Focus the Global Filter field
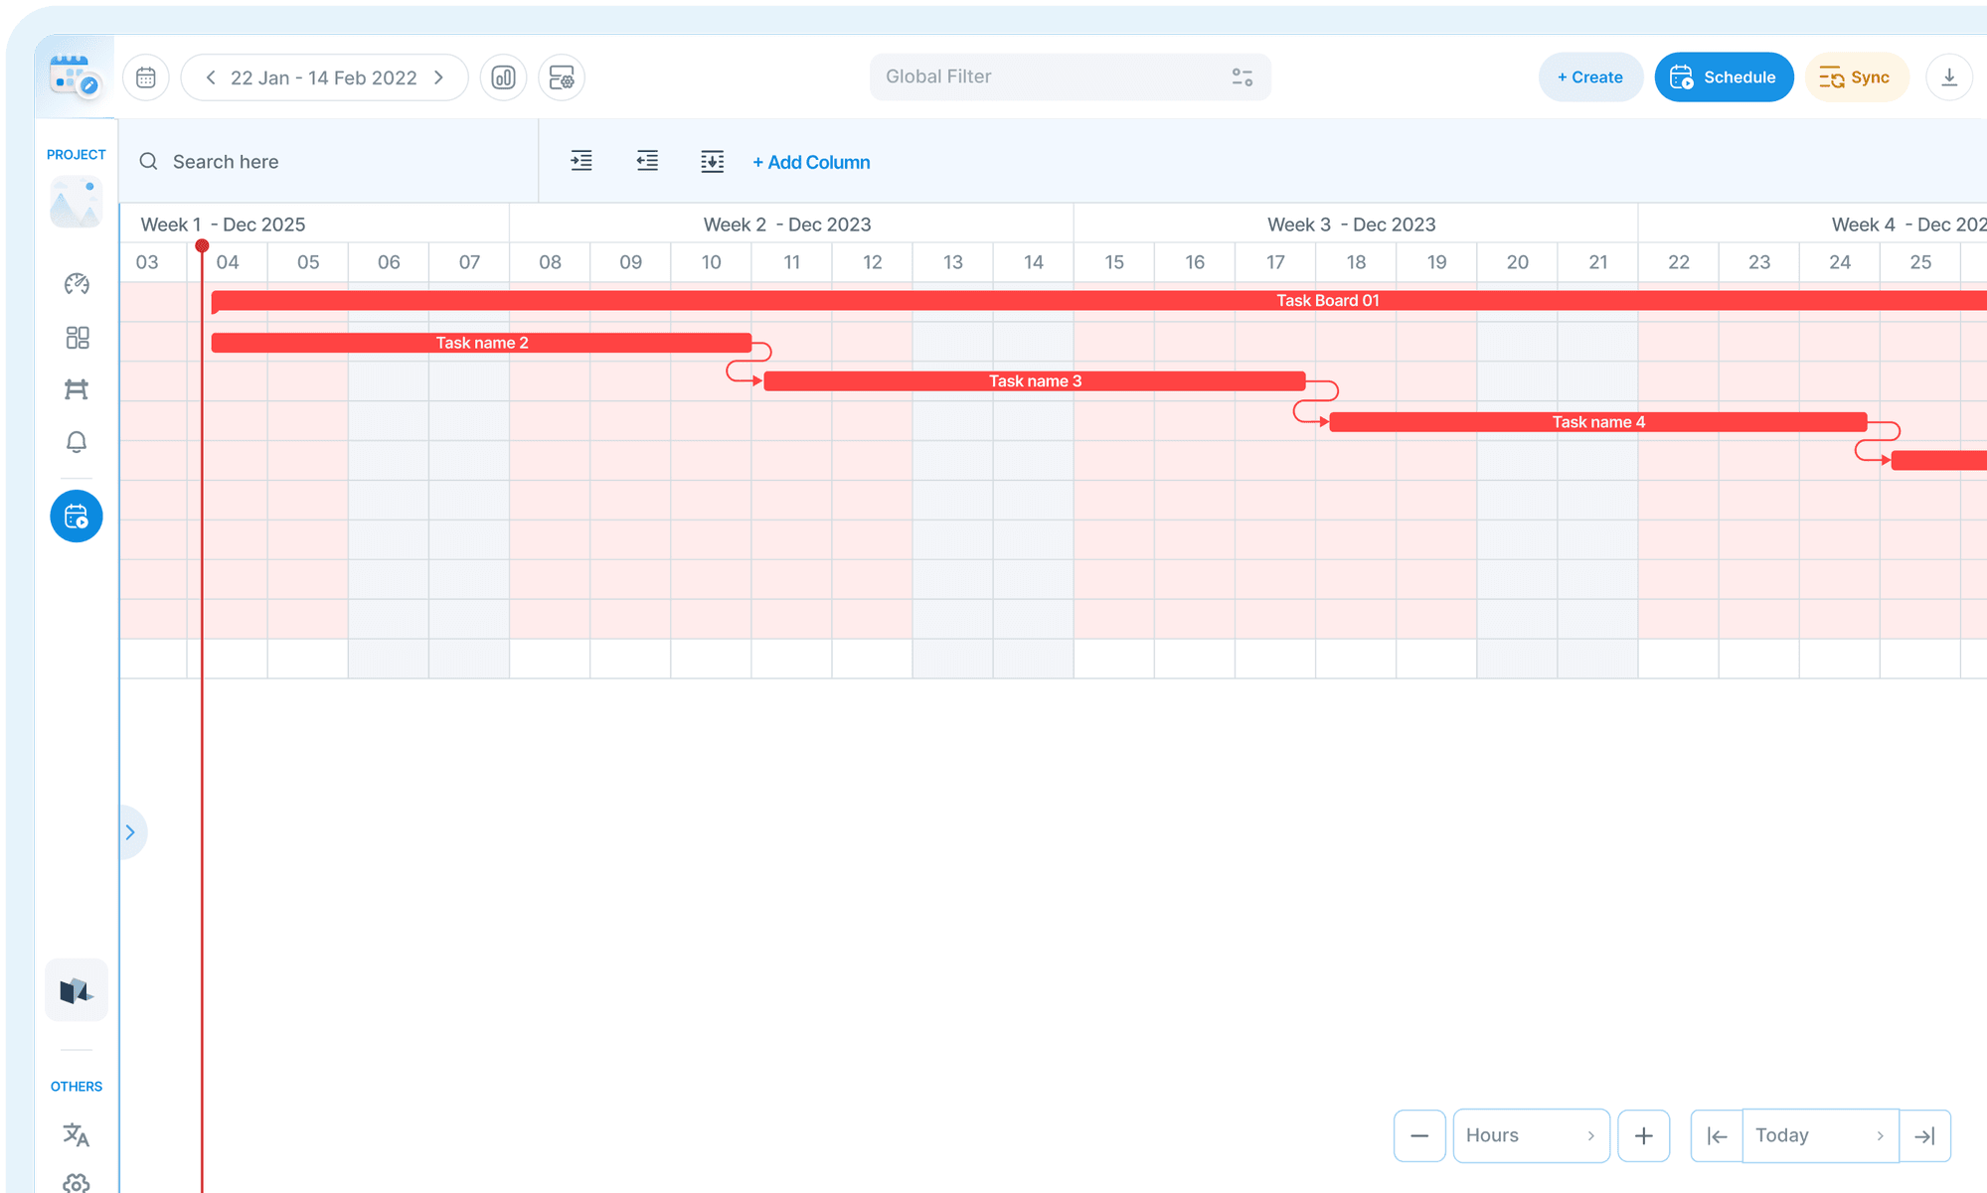This screenshot has width=1987, height=1193. [x=1070, y=76]
